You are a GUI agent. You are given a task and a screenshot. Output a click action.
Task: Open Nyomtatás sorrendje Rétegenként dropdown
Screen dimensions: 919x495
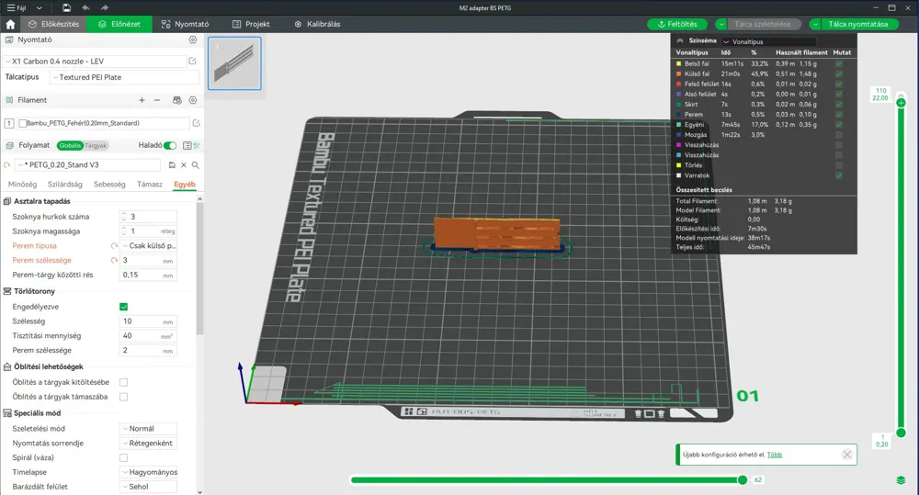[x=148, y=444]
